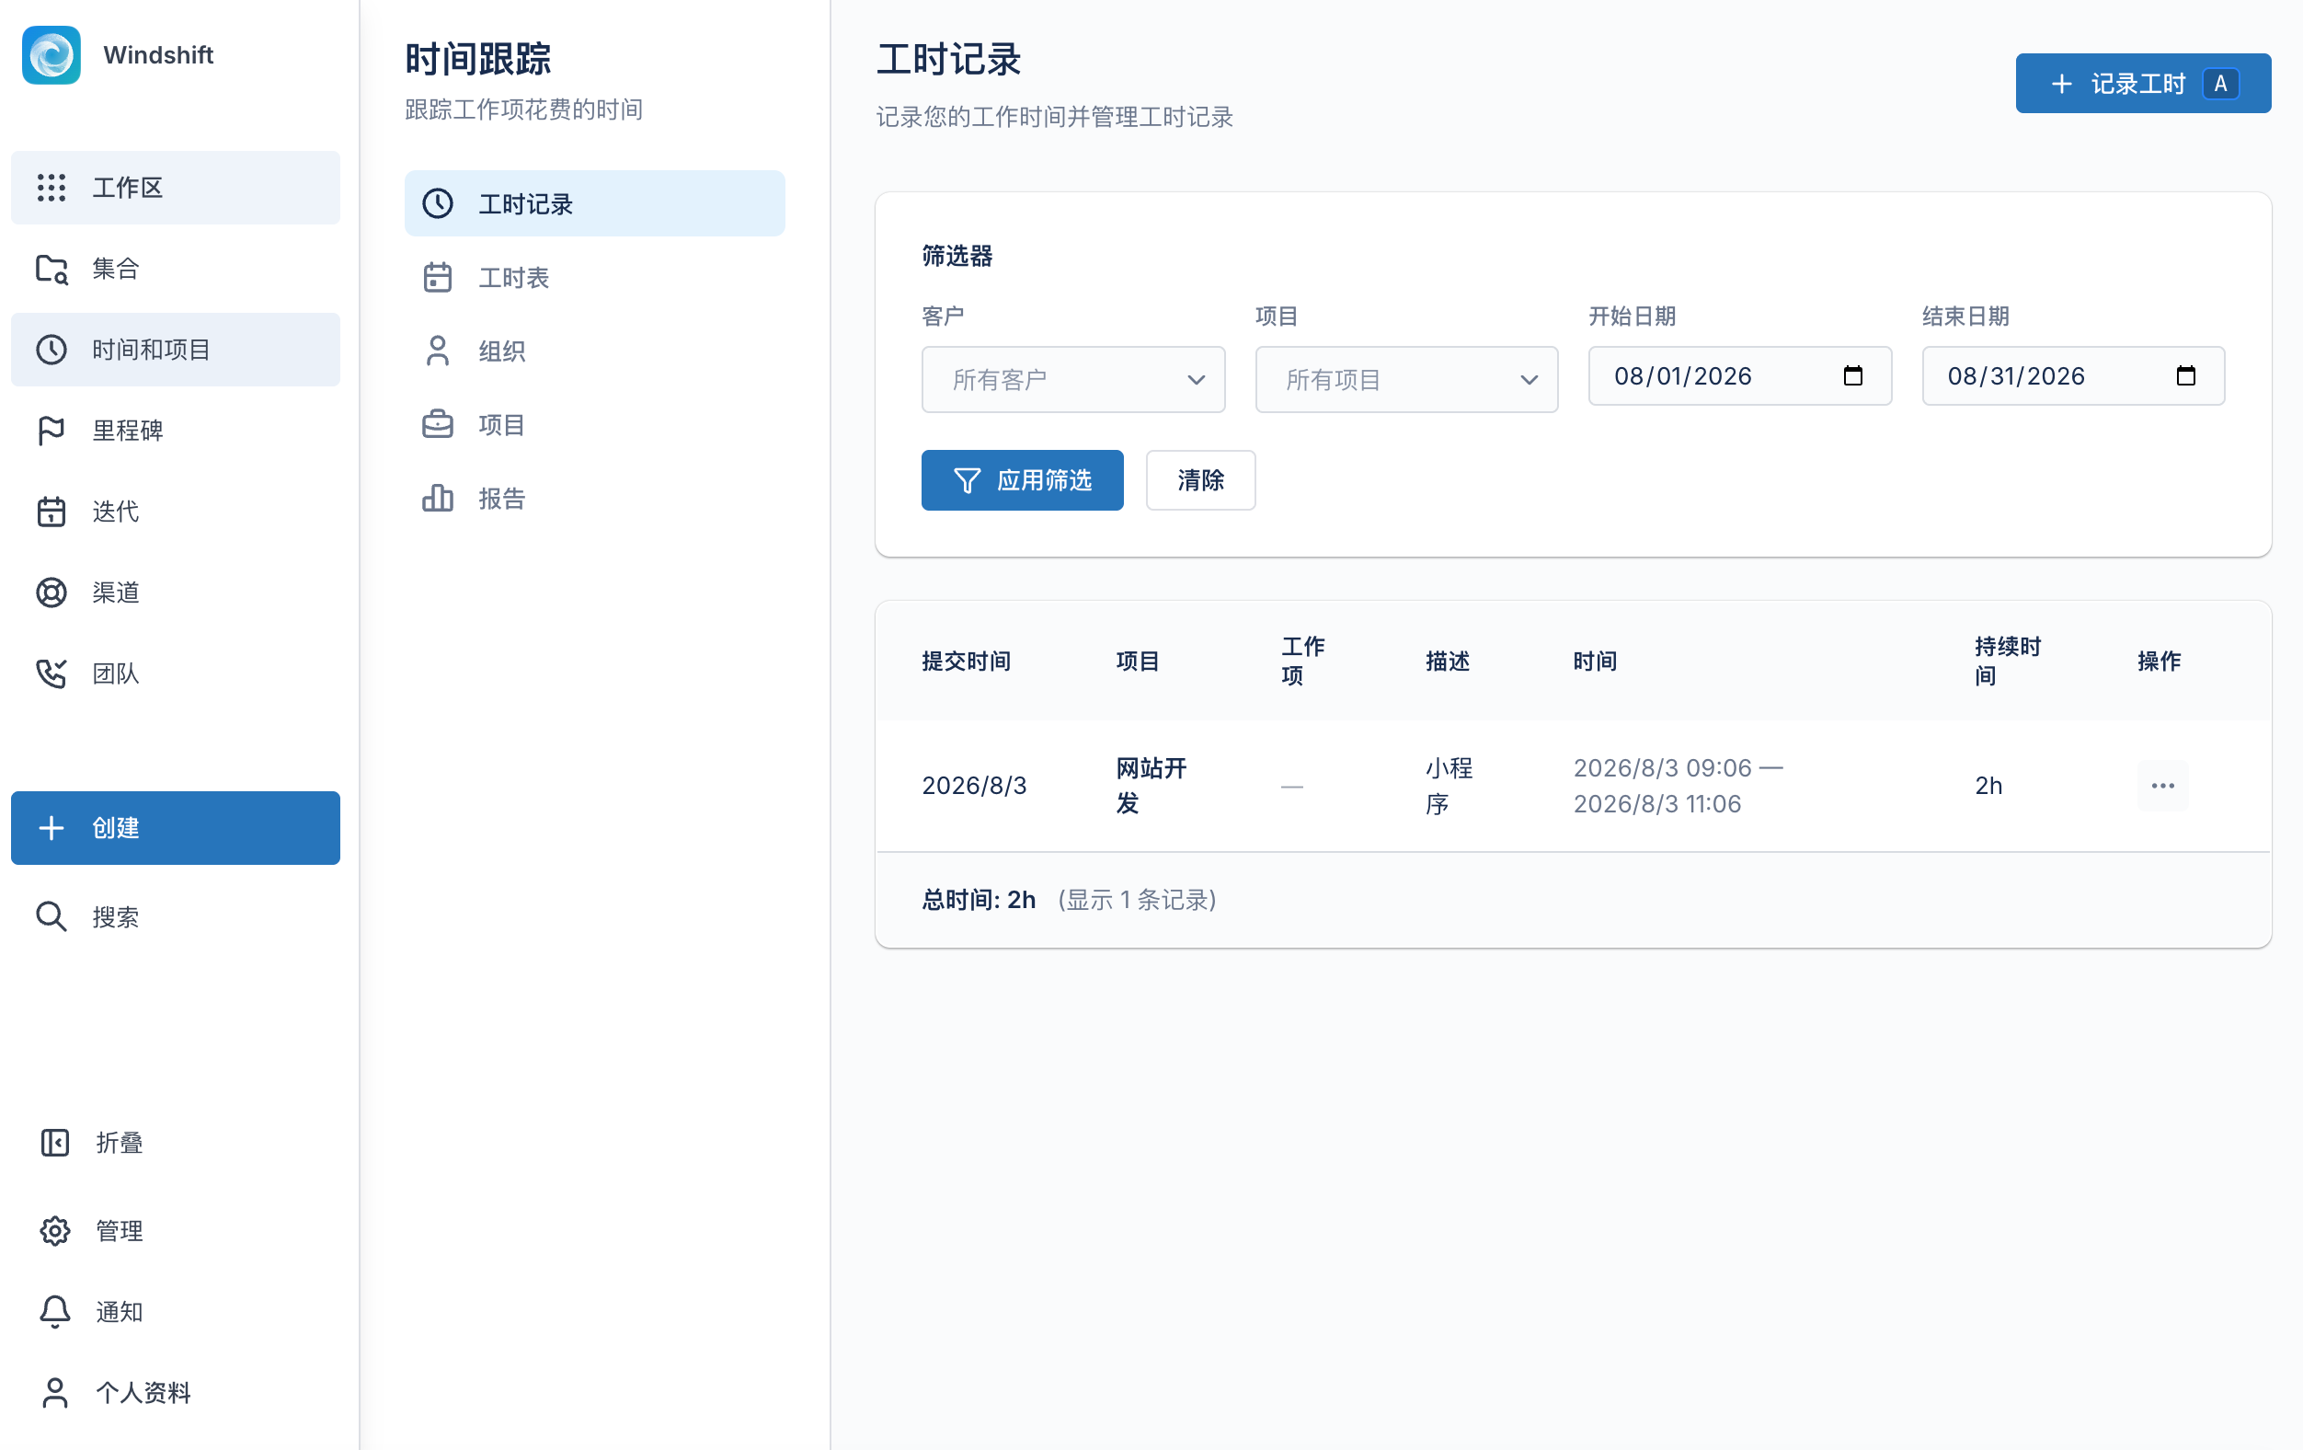Screen dimensions: 2303x1450
Task: Navigate to 报告 section
Action: click(x=595, y=499)
